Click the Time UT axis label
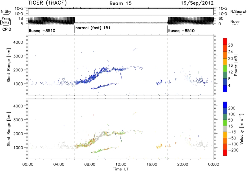The width and height of the screenshot is (247, 171). [x=121, y=169]
